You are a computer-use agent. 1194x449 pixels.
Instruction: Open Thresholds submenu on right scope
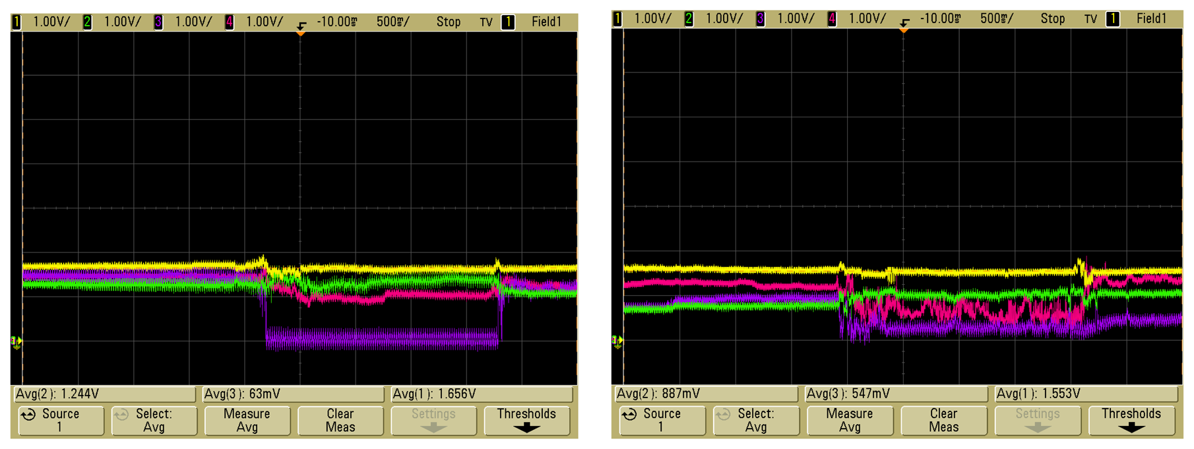tap(1131, 421)
